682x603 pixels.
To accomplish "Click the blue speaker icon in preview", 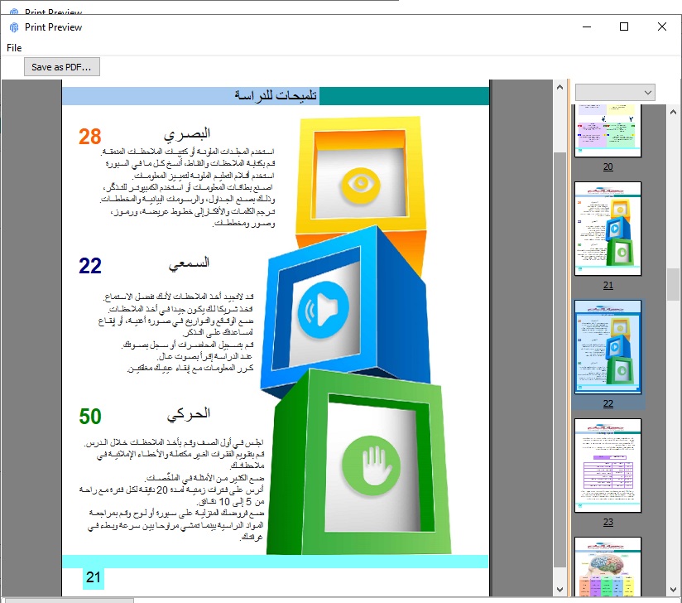I will (x=323, y=310).
